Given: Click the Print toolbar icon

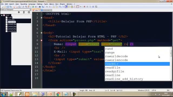Looking at the screenshot, I should pyautogui.click(x=19, y=7).
